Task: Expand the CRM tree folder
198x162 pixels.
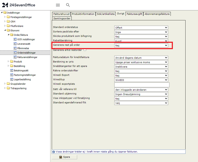Action: (5, 22)
